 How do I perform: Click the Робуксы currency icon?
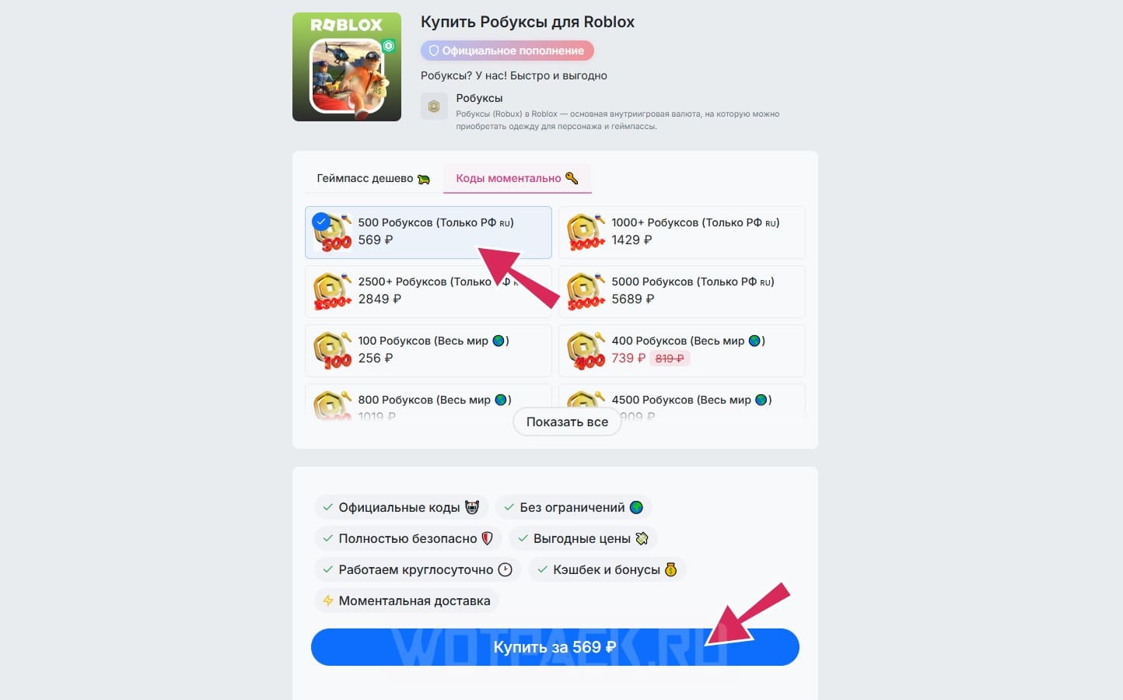[x=434, y=107]
